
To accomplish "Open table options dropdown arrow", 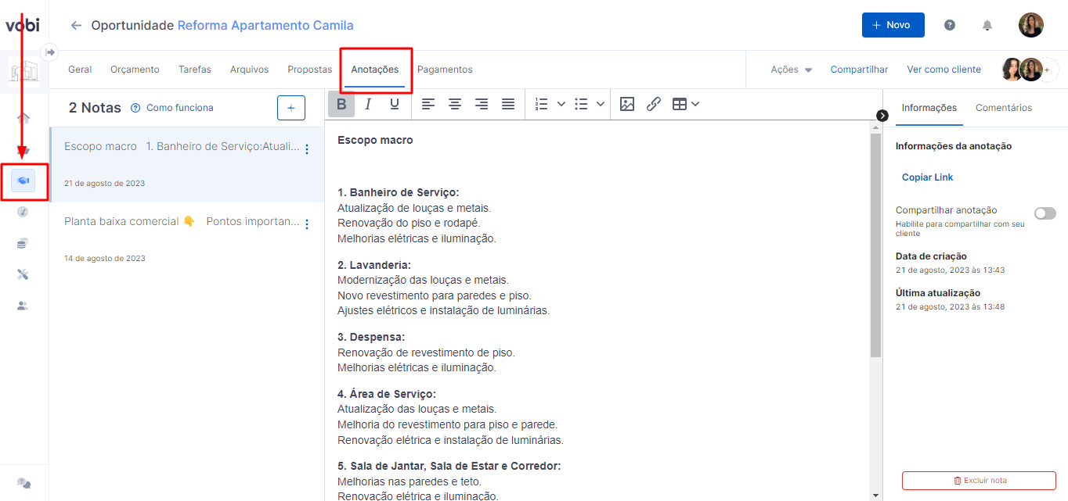I will pos(695,104).
